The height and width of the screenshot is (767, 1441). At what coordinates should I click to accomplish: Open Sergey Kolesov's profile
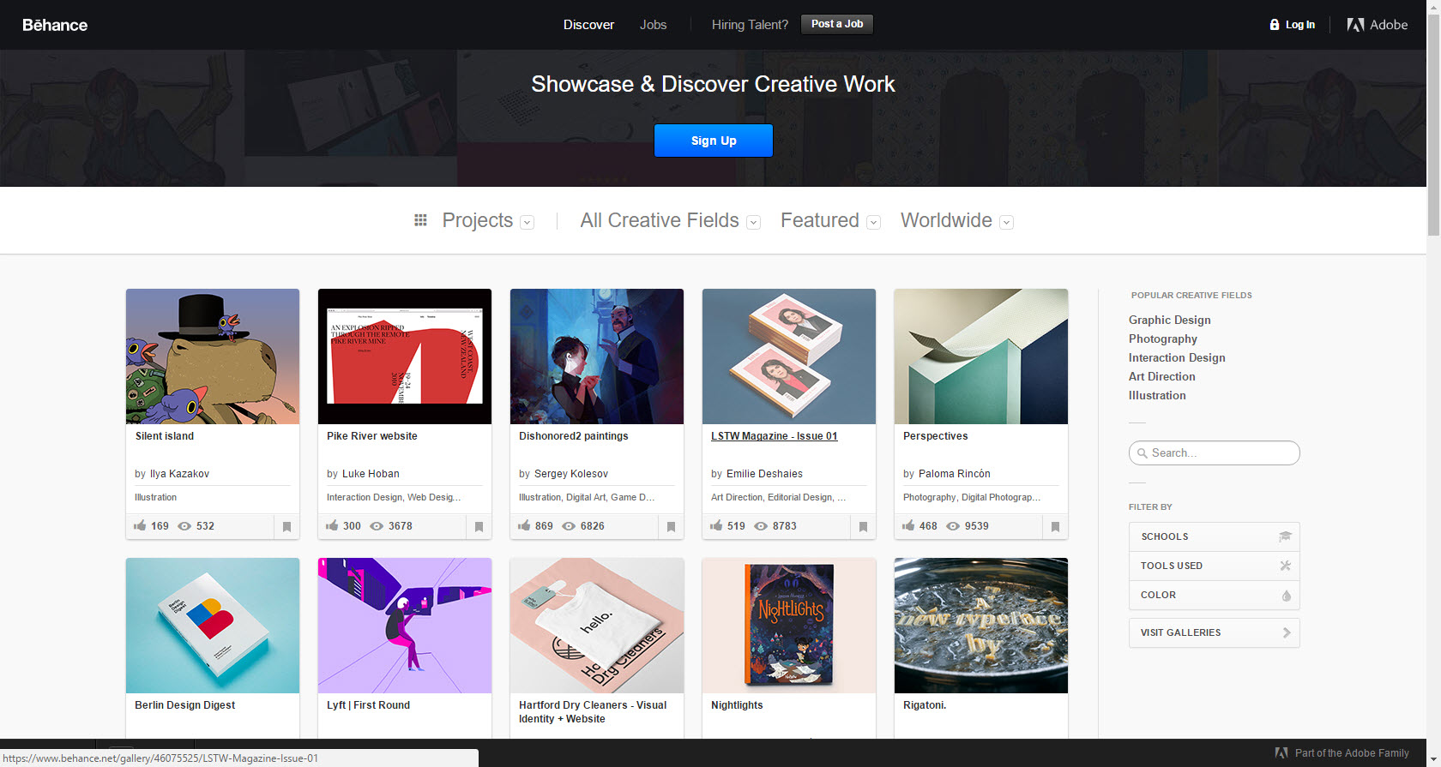coord(571,474)
